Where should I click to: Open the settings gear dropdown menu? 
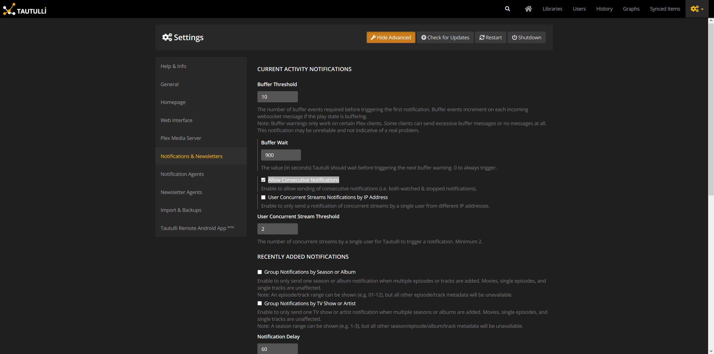click(697, 9)
